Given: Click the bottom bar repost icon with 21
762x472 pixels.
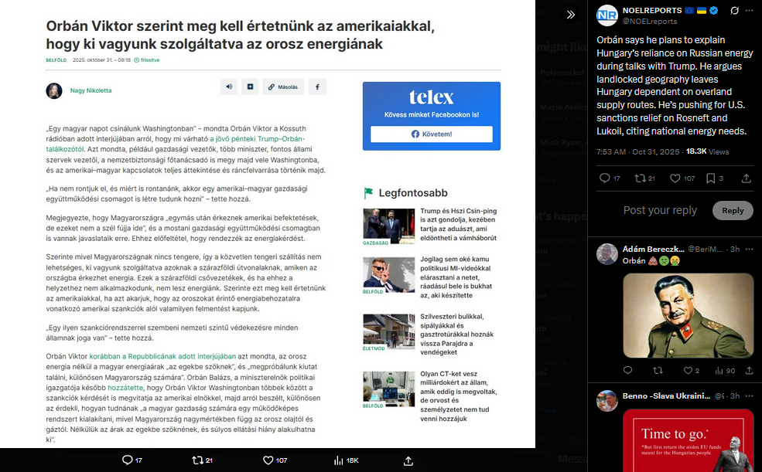Looking at the screenshot, I should (202, 460).
